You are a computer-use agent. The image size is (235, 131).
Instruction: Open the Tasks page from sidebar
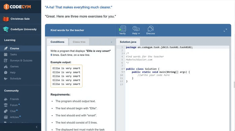click(13, 54)
